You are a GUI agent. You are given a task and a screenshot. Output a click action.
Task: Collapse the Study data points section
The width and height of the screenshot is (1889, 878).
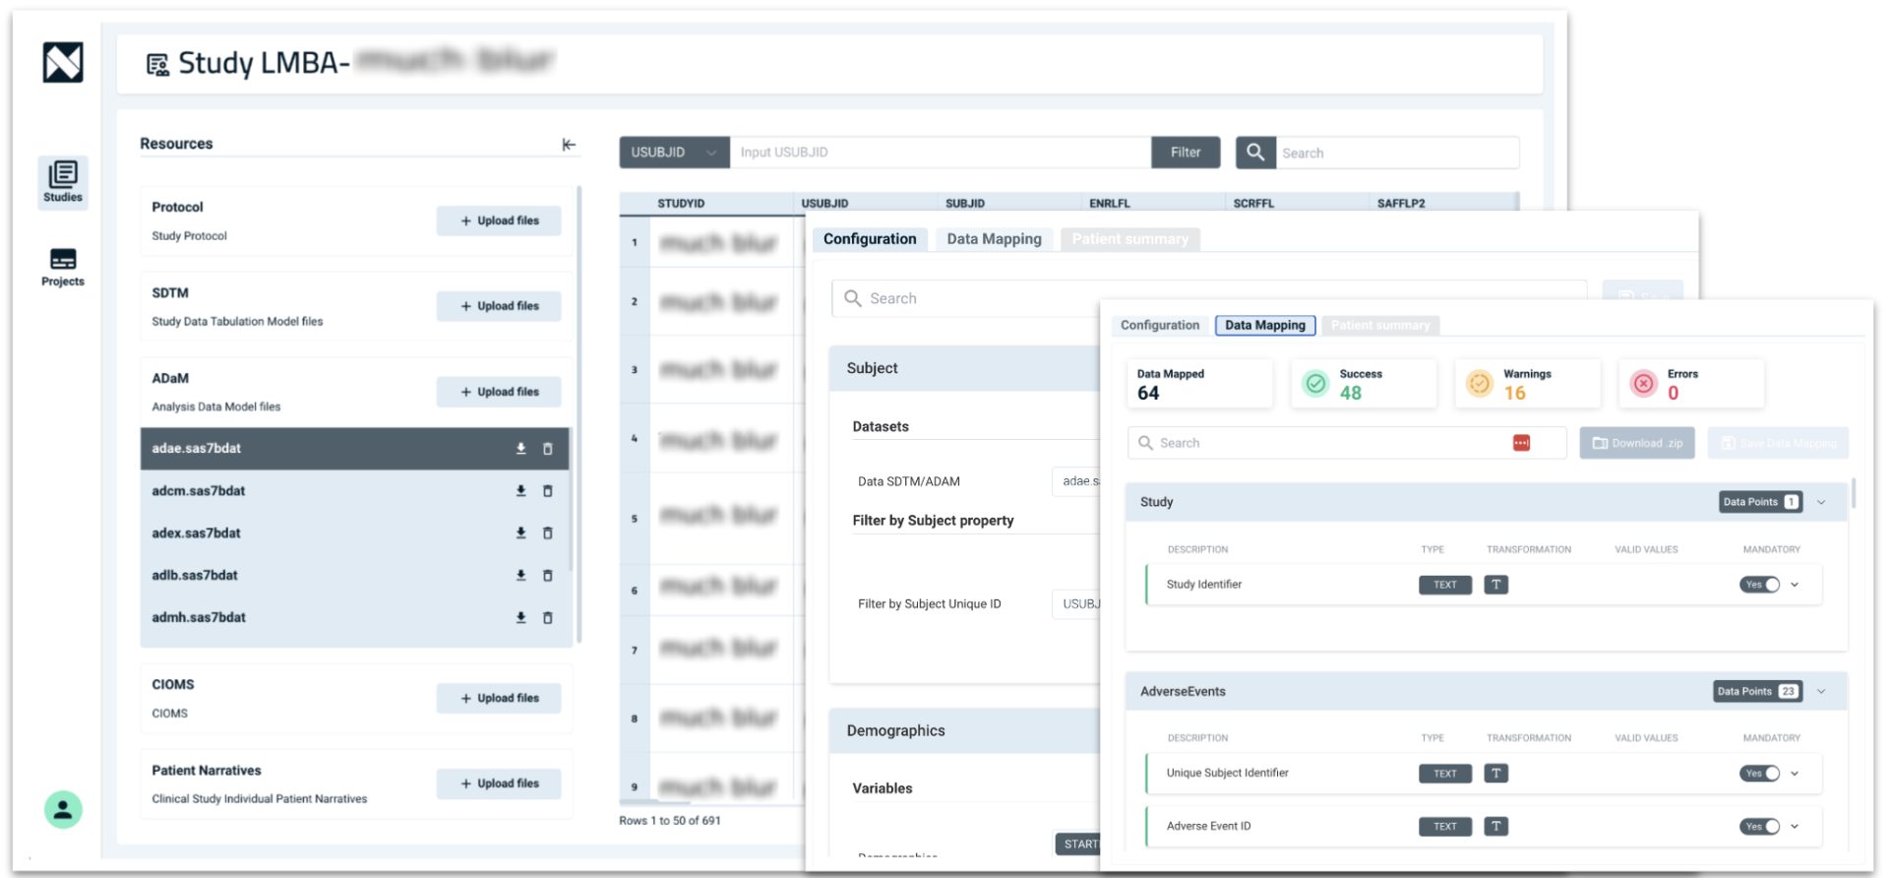pos(1821,502)
